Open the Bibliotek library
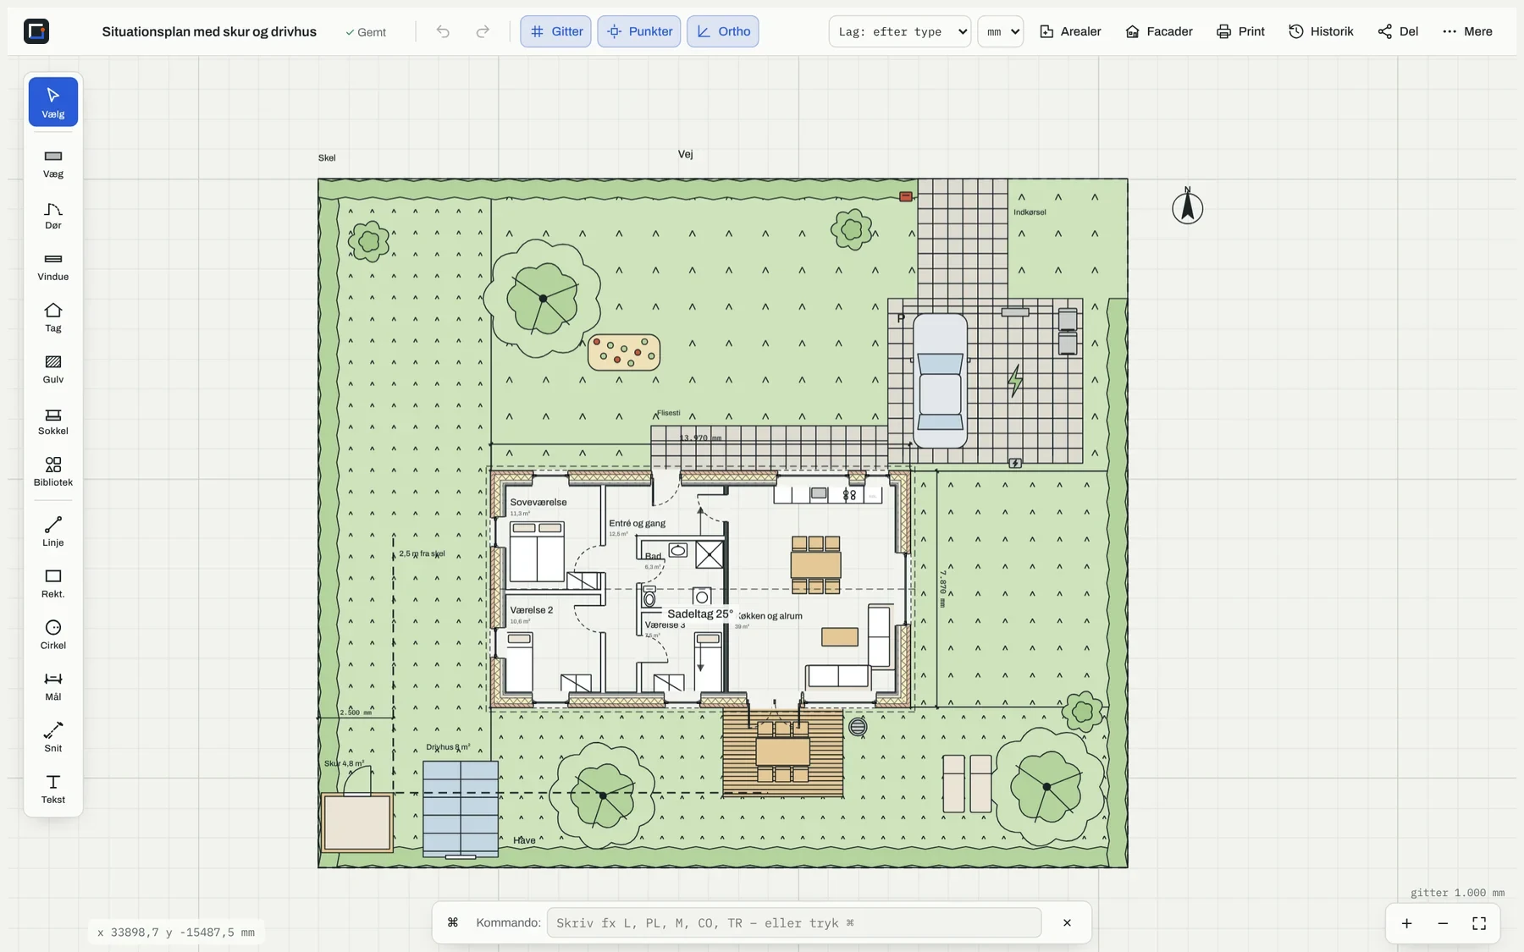Screen dimensions: 1524x952 coord(53,472)
